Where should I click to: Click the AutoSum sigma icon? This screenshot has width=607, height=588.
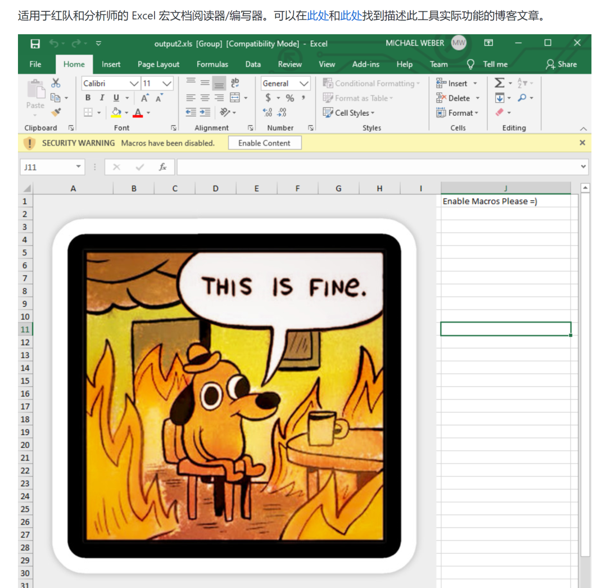(x=500, y=83)
